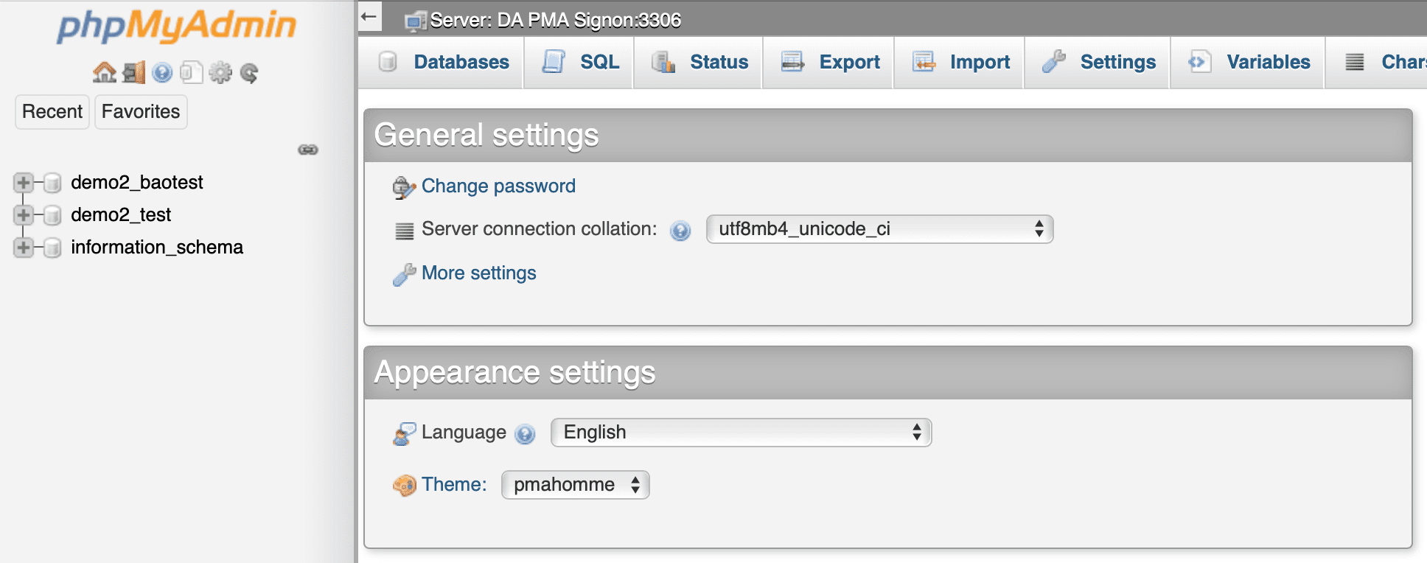The width and height of the screenshot is (1427, 563).
Task: Click the Change password link
Action: [498, 186]
